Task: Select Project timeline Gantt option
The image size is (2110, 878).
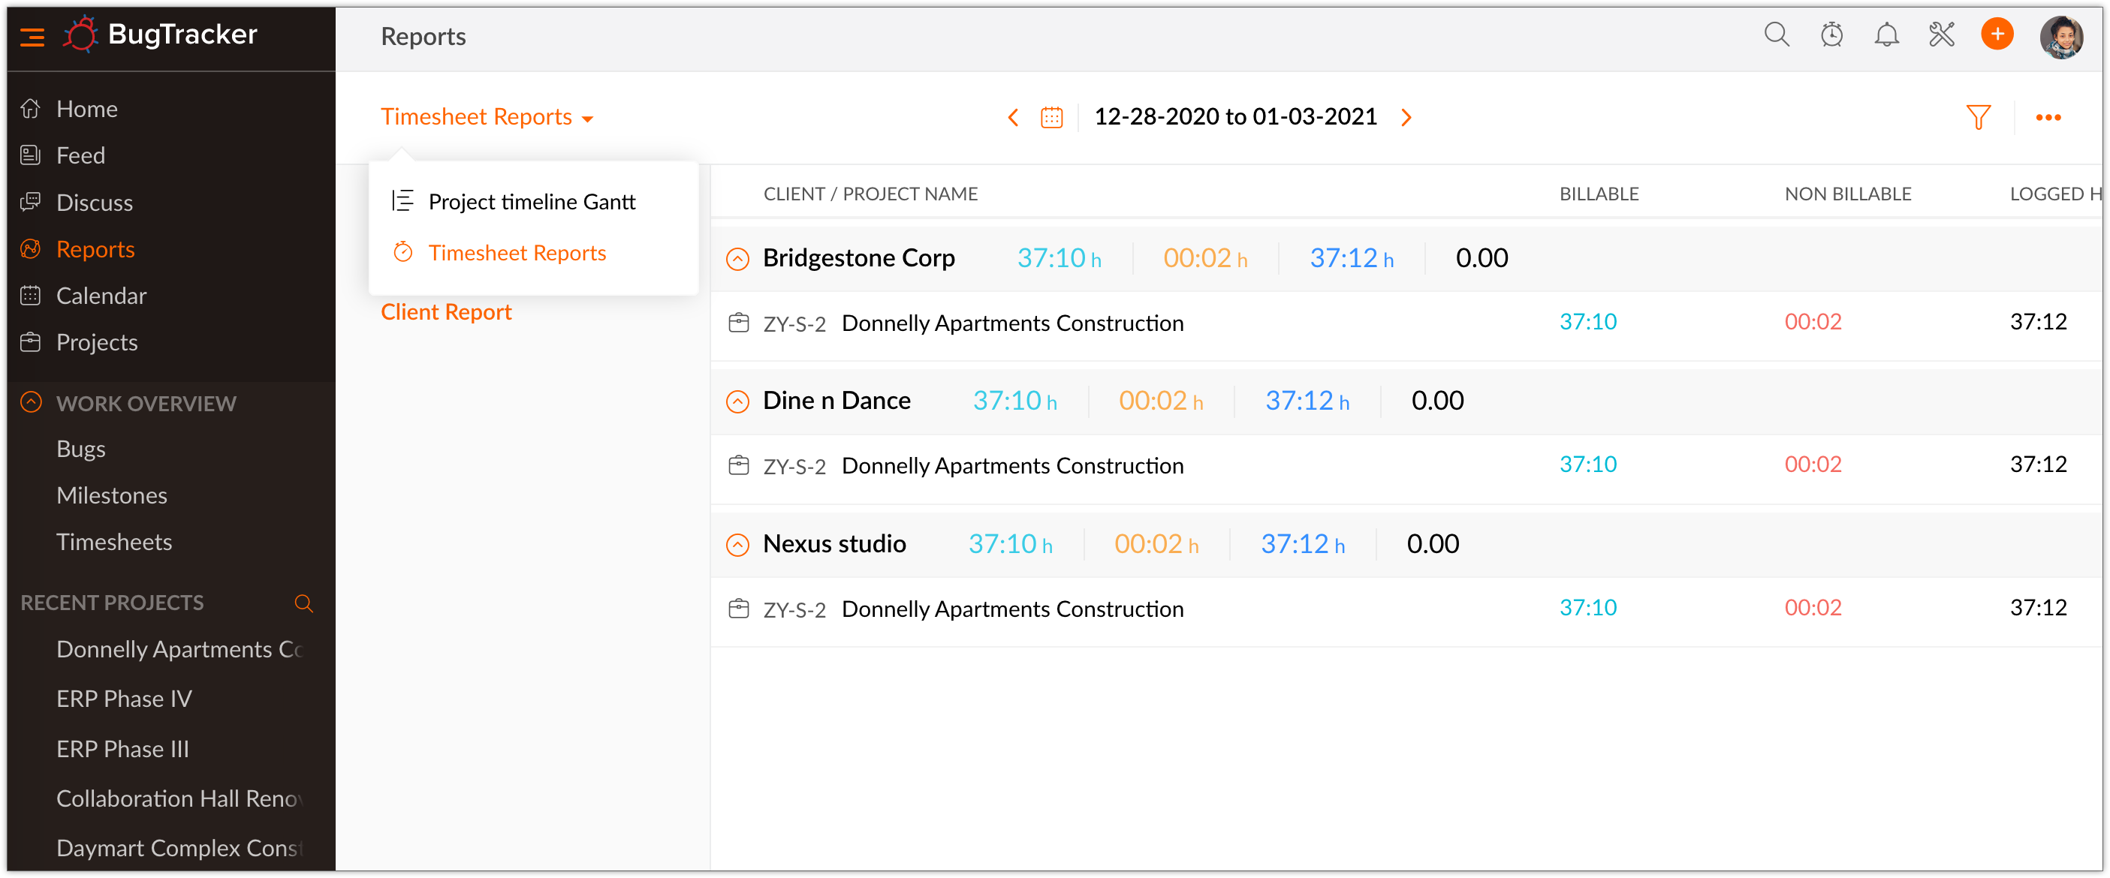Action: (532, 202)
